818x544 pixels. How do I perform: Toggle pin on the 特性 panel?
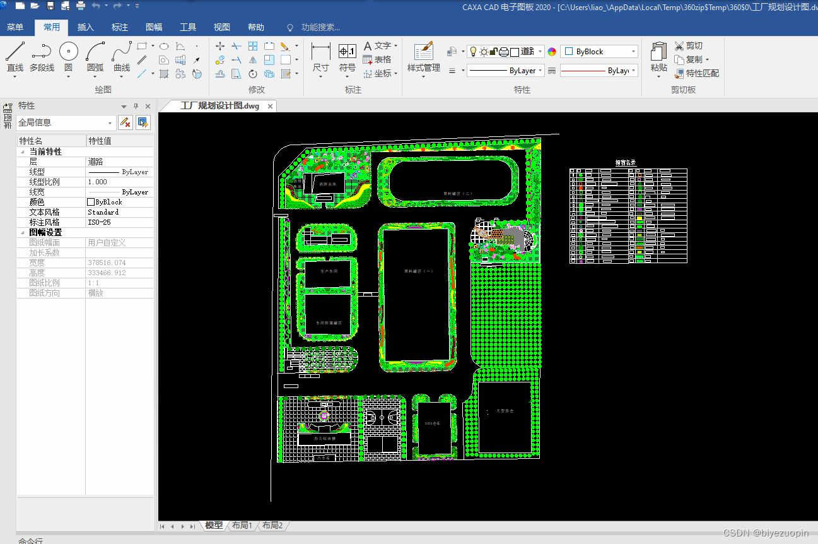(x=136, y=106)
